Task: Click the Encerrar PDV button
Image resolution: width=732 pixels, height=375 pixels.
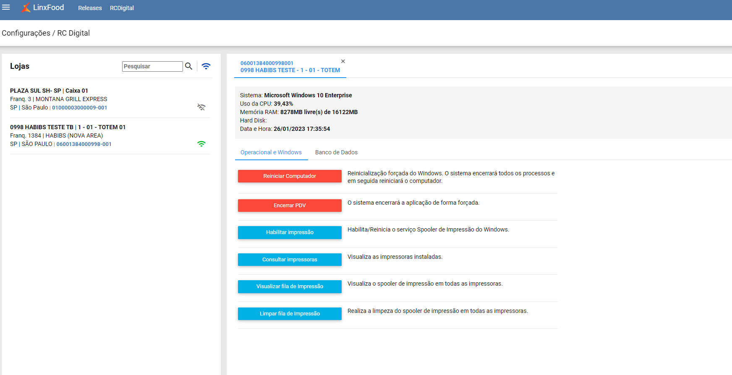Action: [290, 206]
